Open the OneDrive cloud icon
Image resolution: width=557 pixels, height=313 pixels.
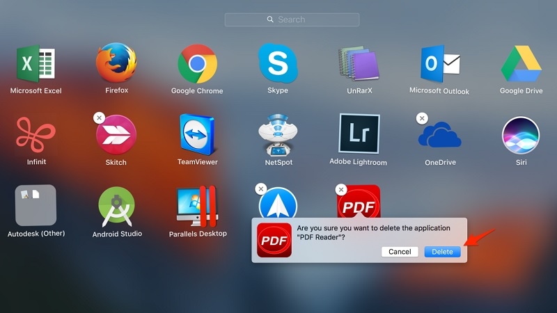click(x=440, y=134)
